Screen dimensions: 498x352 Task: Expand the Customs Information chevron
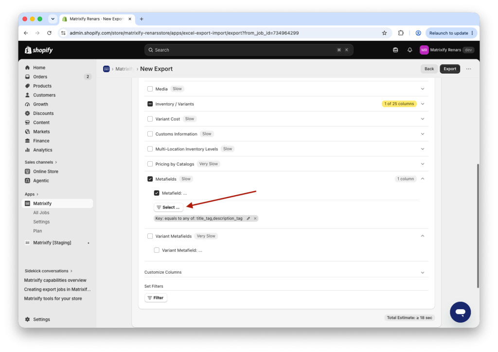(x=423, y=134)
